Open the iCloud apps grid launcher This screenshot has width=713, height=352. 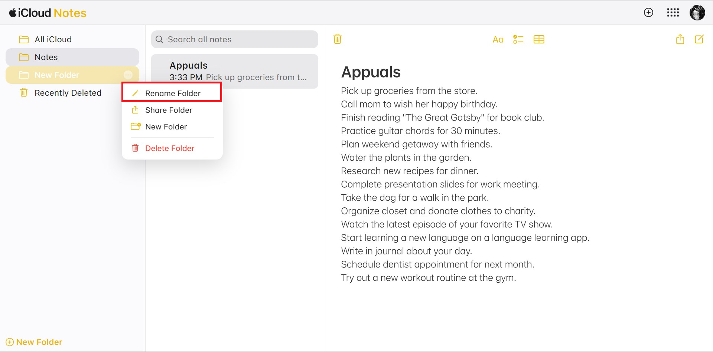coord(673,13)
